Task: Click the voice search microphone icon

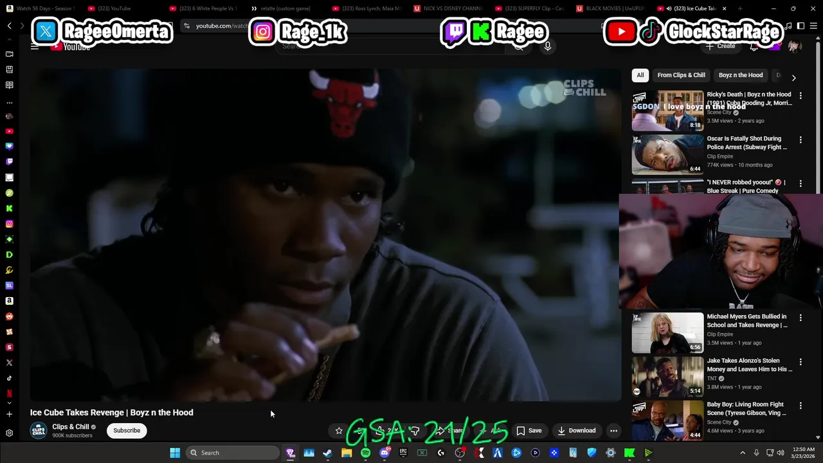Action: click(x=547, y=46)
